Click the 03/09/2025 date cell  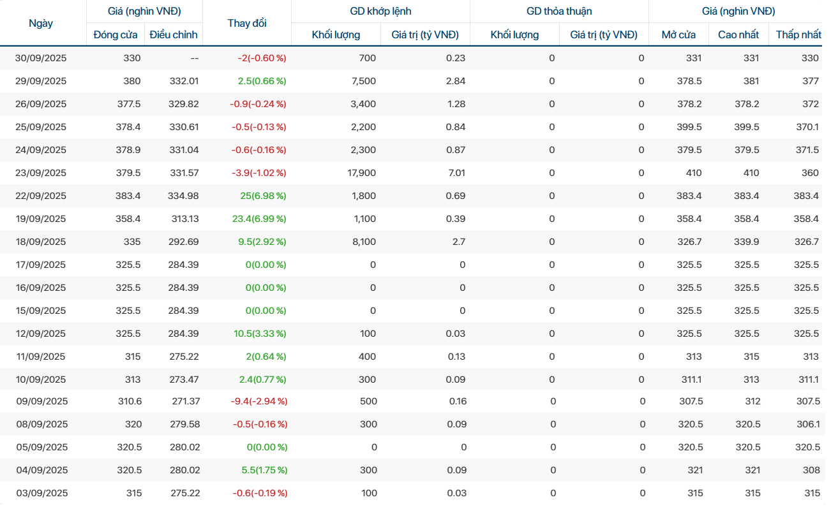(42, 493)
